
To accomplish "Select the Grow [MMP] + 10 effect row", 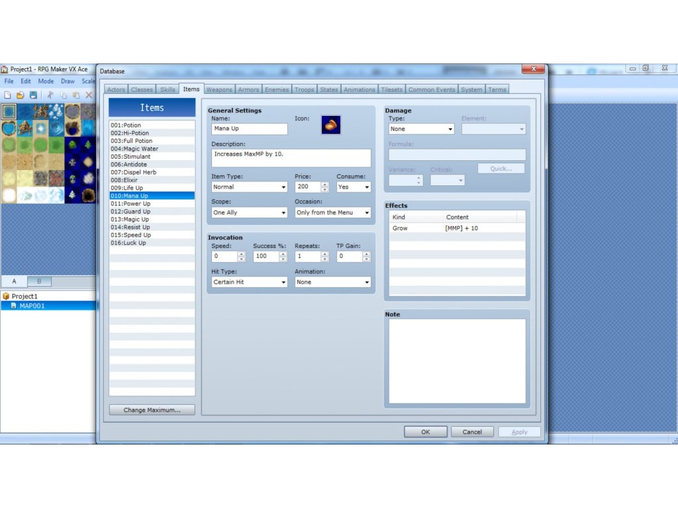I will coord(457,228).
